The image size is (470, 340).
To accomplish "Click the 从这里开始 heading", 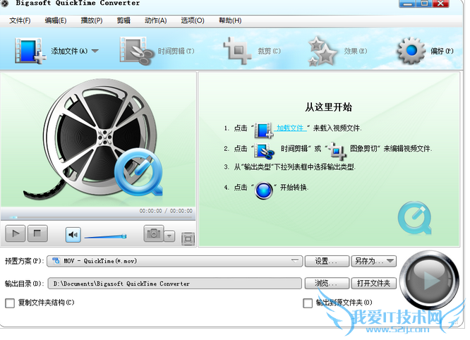I will 329,107.
